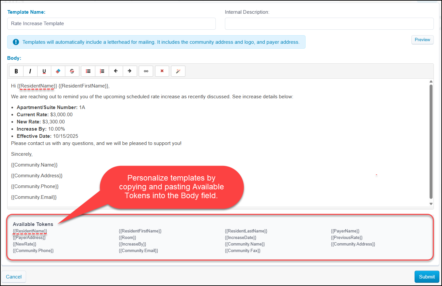Click the red X toolbar icon
442x286 pixels.
[x=162, y=71]
